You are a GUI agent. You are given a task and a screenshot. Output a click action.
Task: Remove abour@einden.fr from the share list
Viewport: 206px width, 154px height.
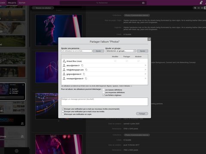pyautogui.click(x=145, y=65)
